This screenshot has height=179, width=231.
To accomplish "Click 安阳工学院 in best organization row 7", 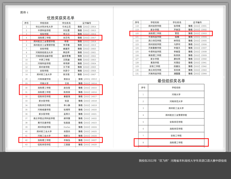I will [176, 136].
